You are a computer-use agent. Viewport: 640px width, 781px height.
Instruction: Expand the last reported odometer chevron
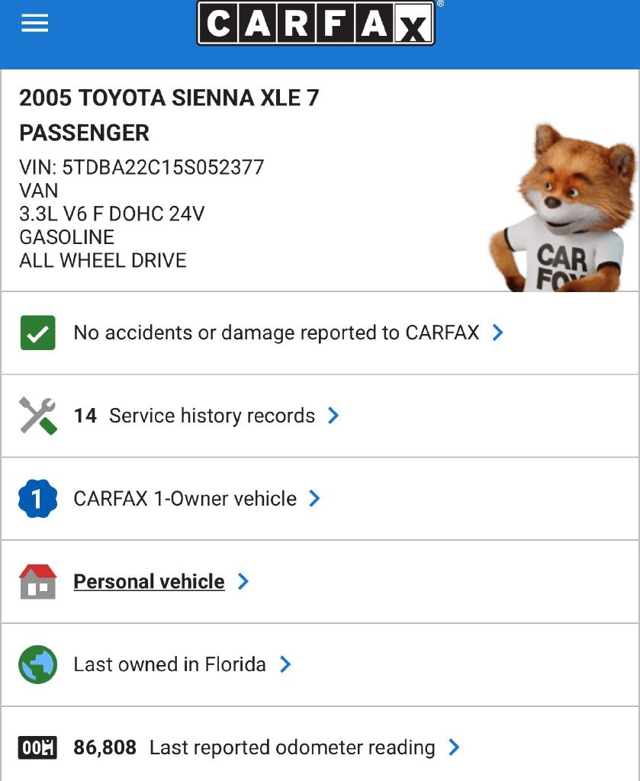coord(454,747)
